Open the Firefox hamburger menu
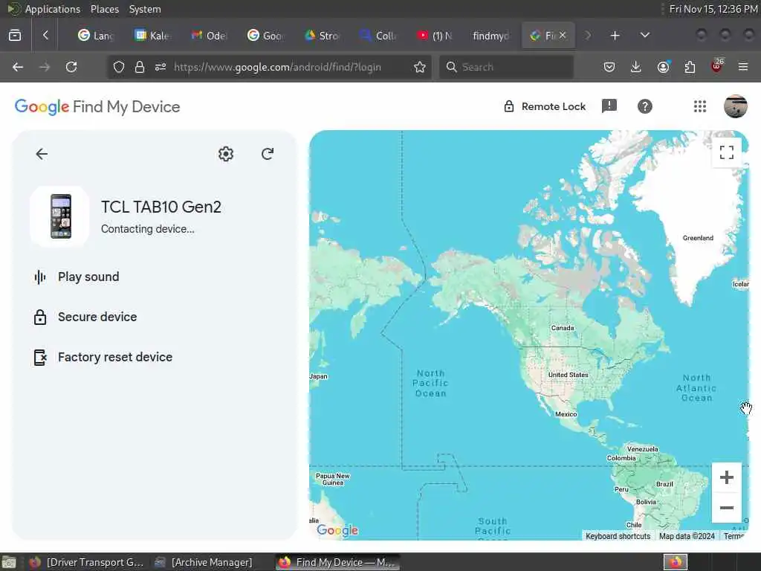The image size is (761, 571). pyautogui.click(x=743, y=67)
